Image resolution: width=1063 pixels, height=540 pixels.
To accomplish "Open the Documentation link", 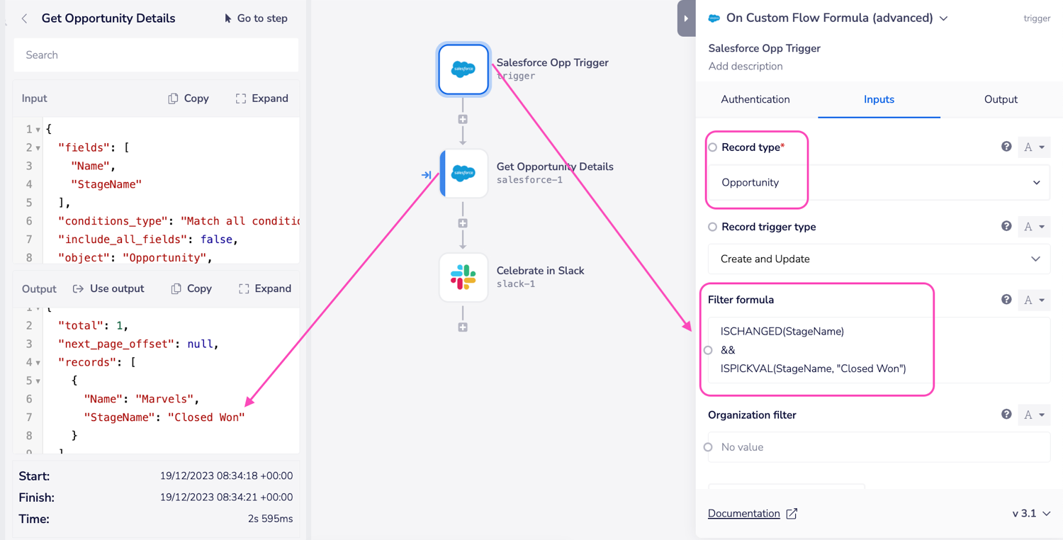I will (744, 513).
